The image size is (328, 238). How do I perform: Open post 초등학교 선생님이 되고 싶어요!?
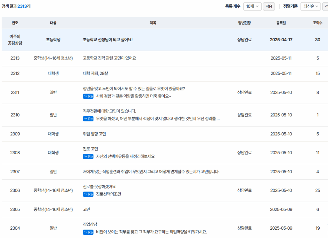[108, 40]
